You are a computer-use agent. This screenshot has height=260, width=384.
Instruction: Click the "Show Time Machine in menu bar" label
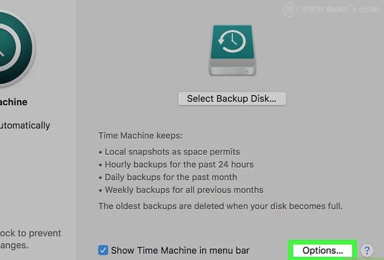tap(180, 250)
